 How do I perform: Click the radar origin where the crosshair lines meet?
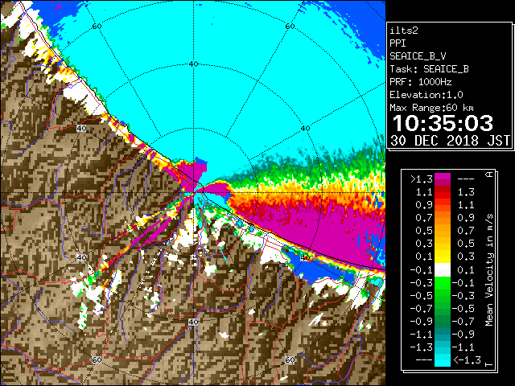coord(194,193)
